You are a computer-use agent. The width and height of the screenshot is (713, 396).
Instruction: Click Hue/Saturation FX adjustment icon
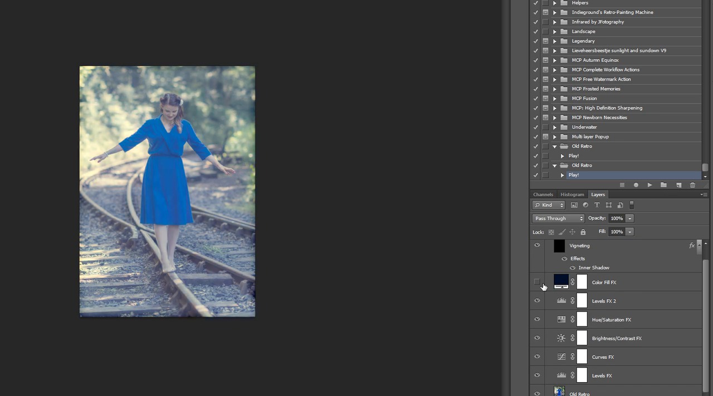(561, 319)
